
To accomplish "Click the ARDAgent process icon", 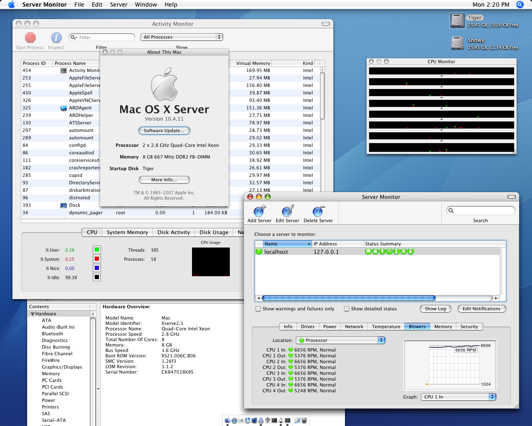I will pyautogui.click(x=64, y=108).
